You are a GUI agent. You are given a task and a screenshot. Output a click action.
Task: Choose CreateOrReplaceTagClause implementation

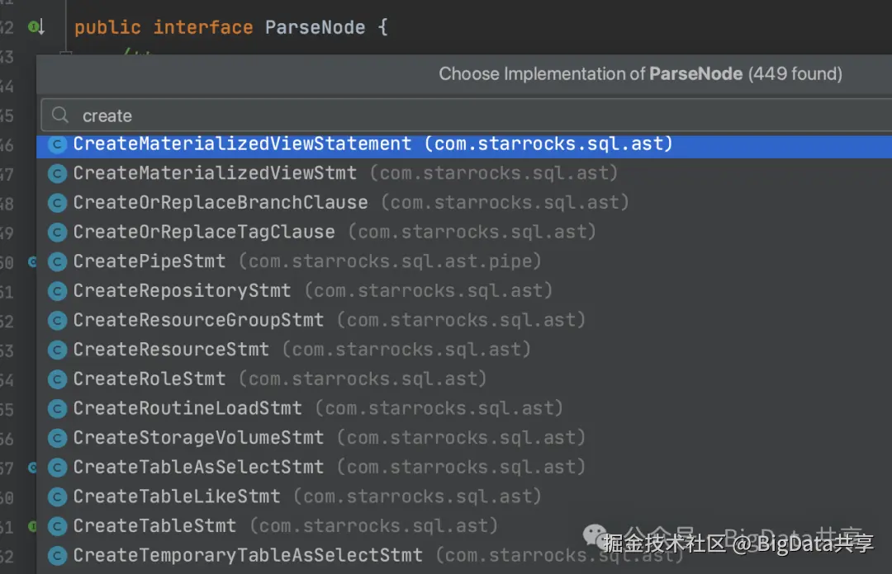(464, 232)
